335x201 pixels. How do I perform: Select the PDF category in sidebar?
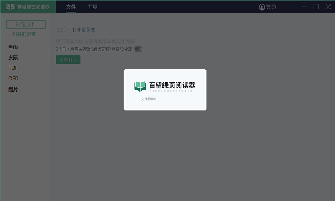click(13, 68)
